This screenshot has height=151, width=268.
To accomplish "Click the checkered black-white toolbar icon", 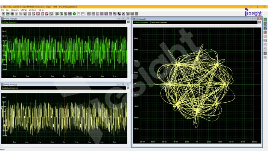I will point(119,14).
